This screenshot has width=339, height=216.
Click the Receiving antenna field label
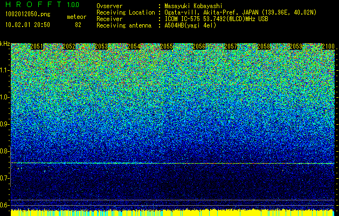coord(124,25)
